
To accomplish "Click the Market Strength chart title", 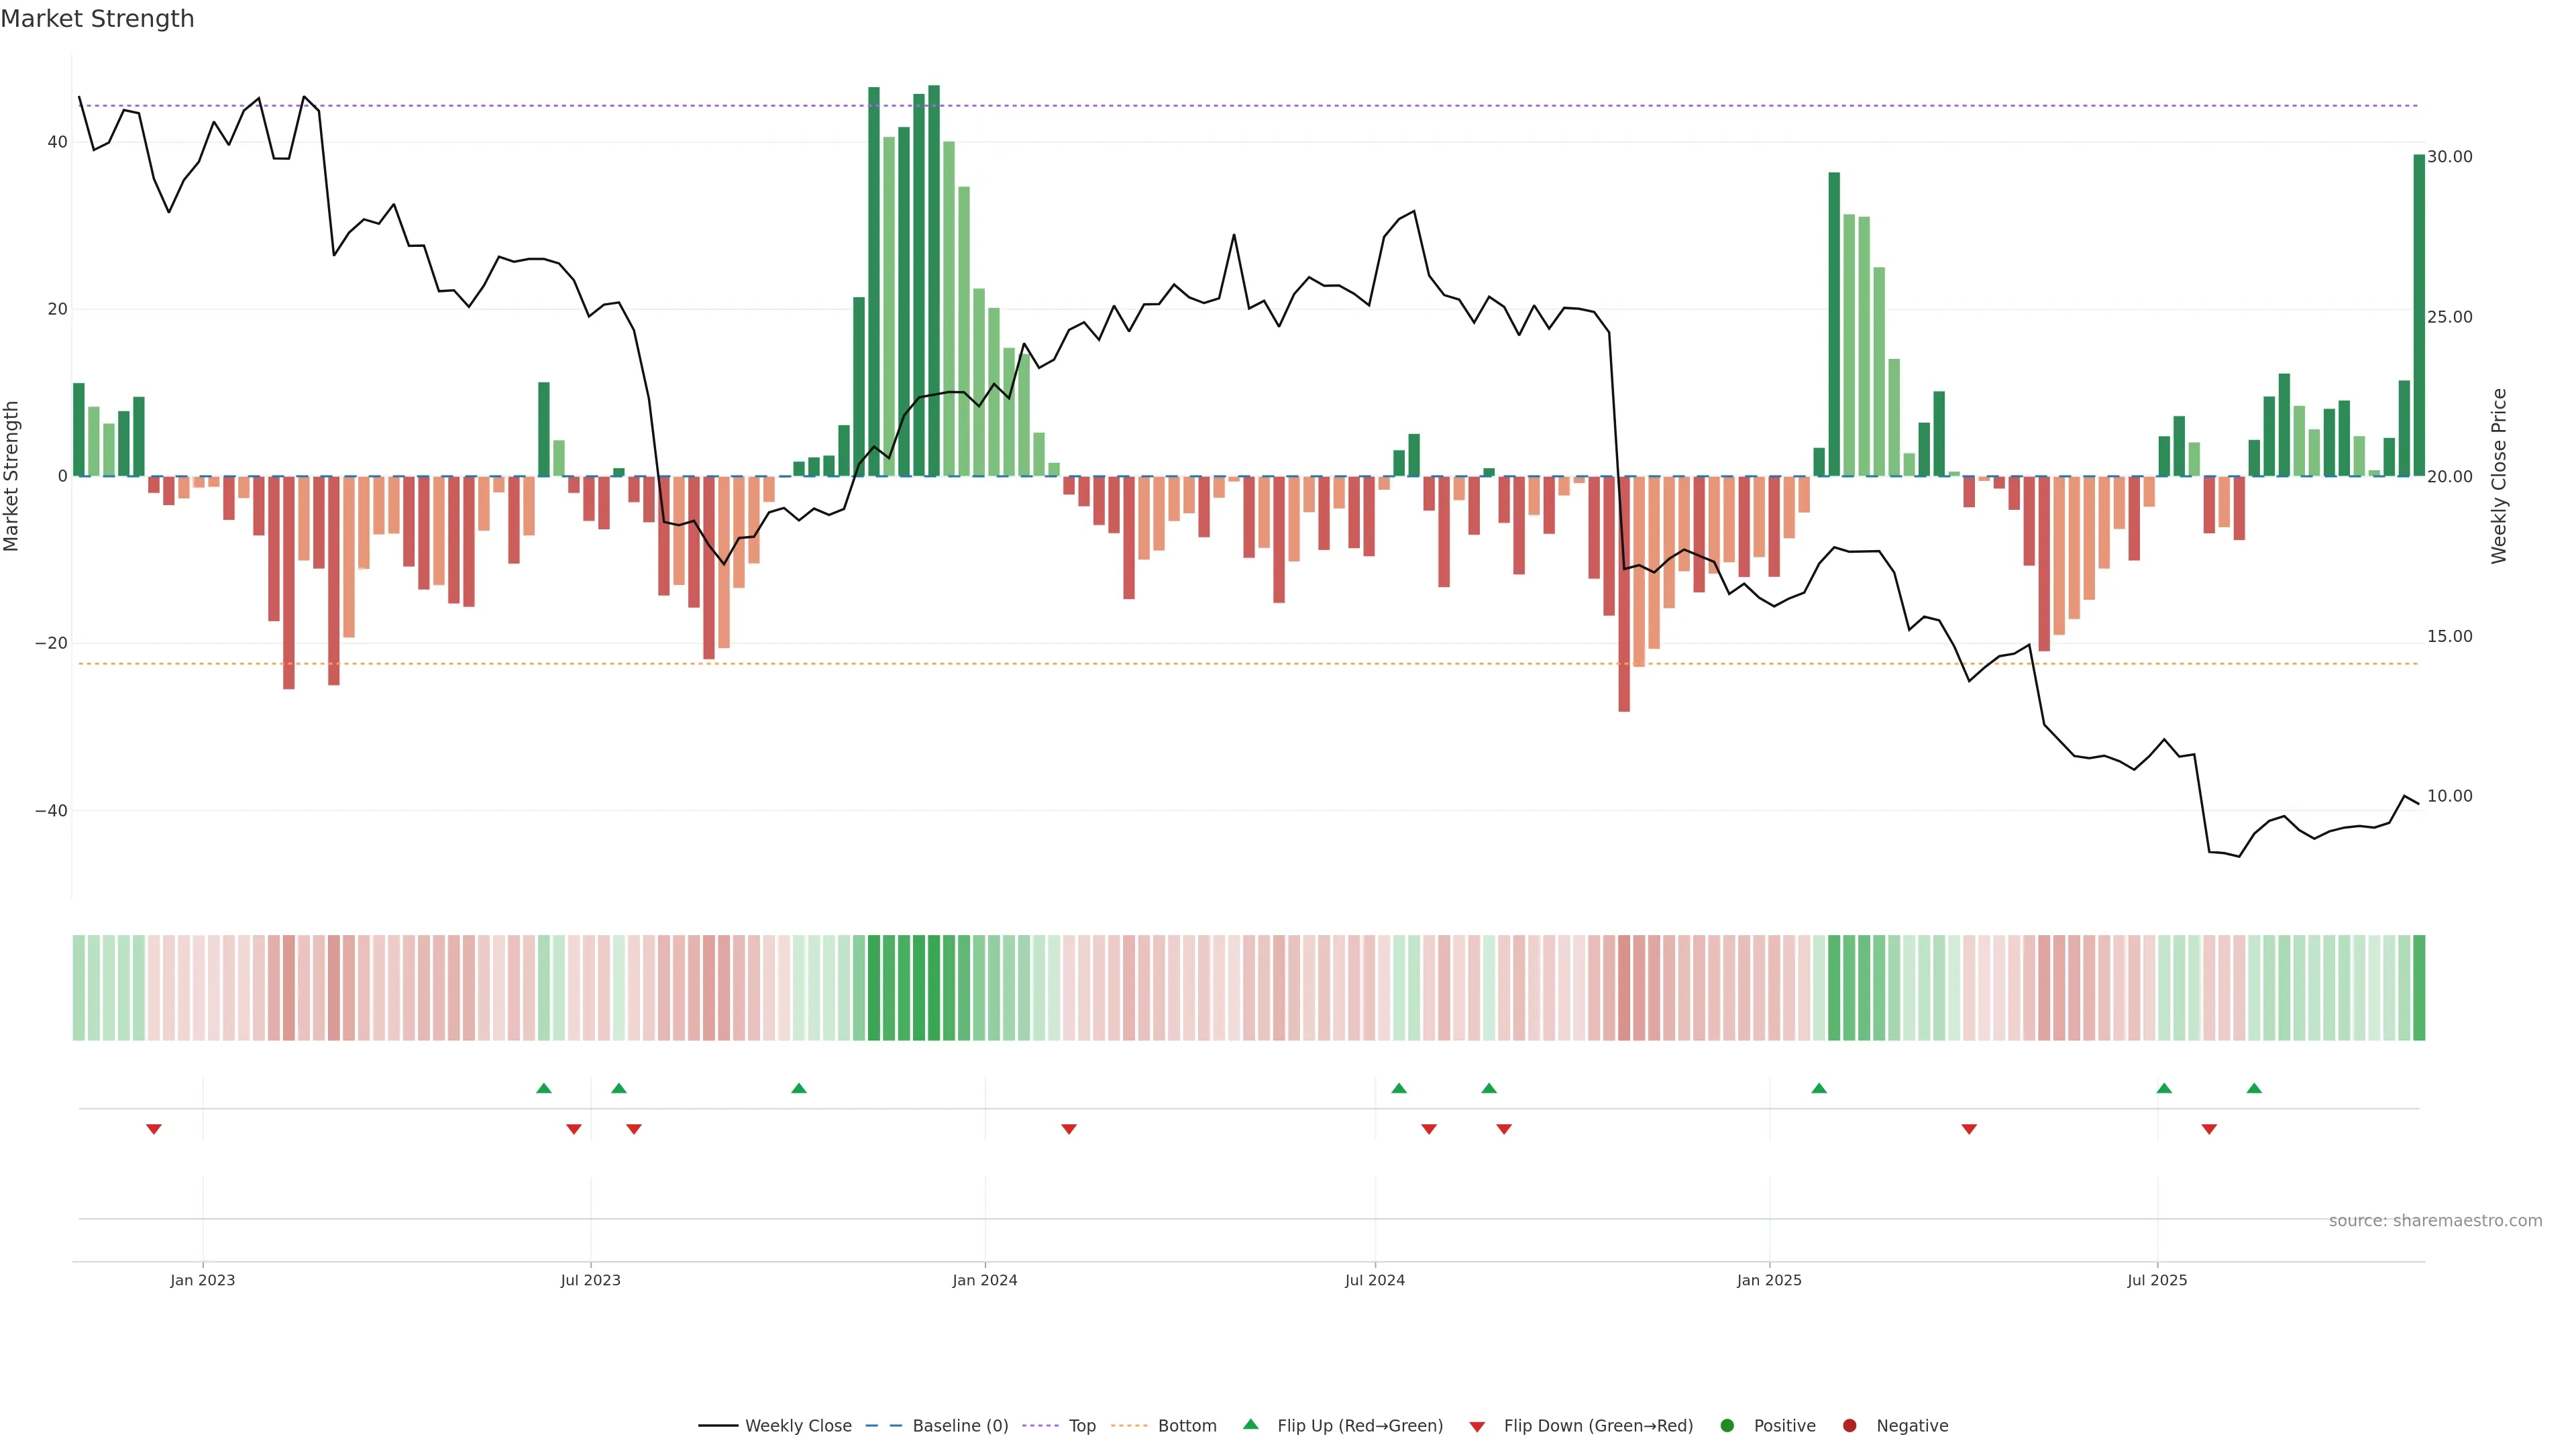I will click(x=97, y=19).
